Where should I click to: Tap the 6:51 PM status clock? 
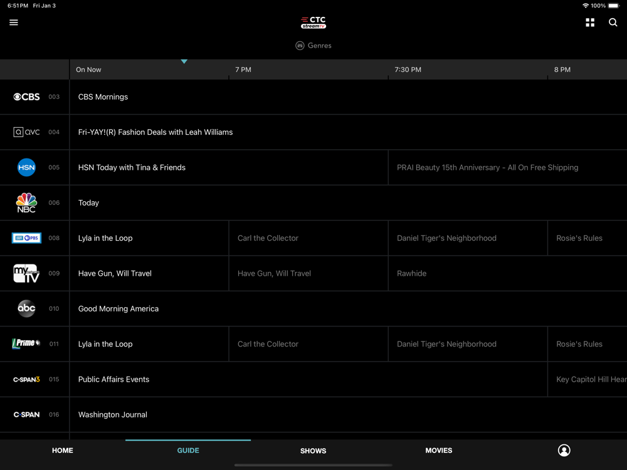[18, 6]
